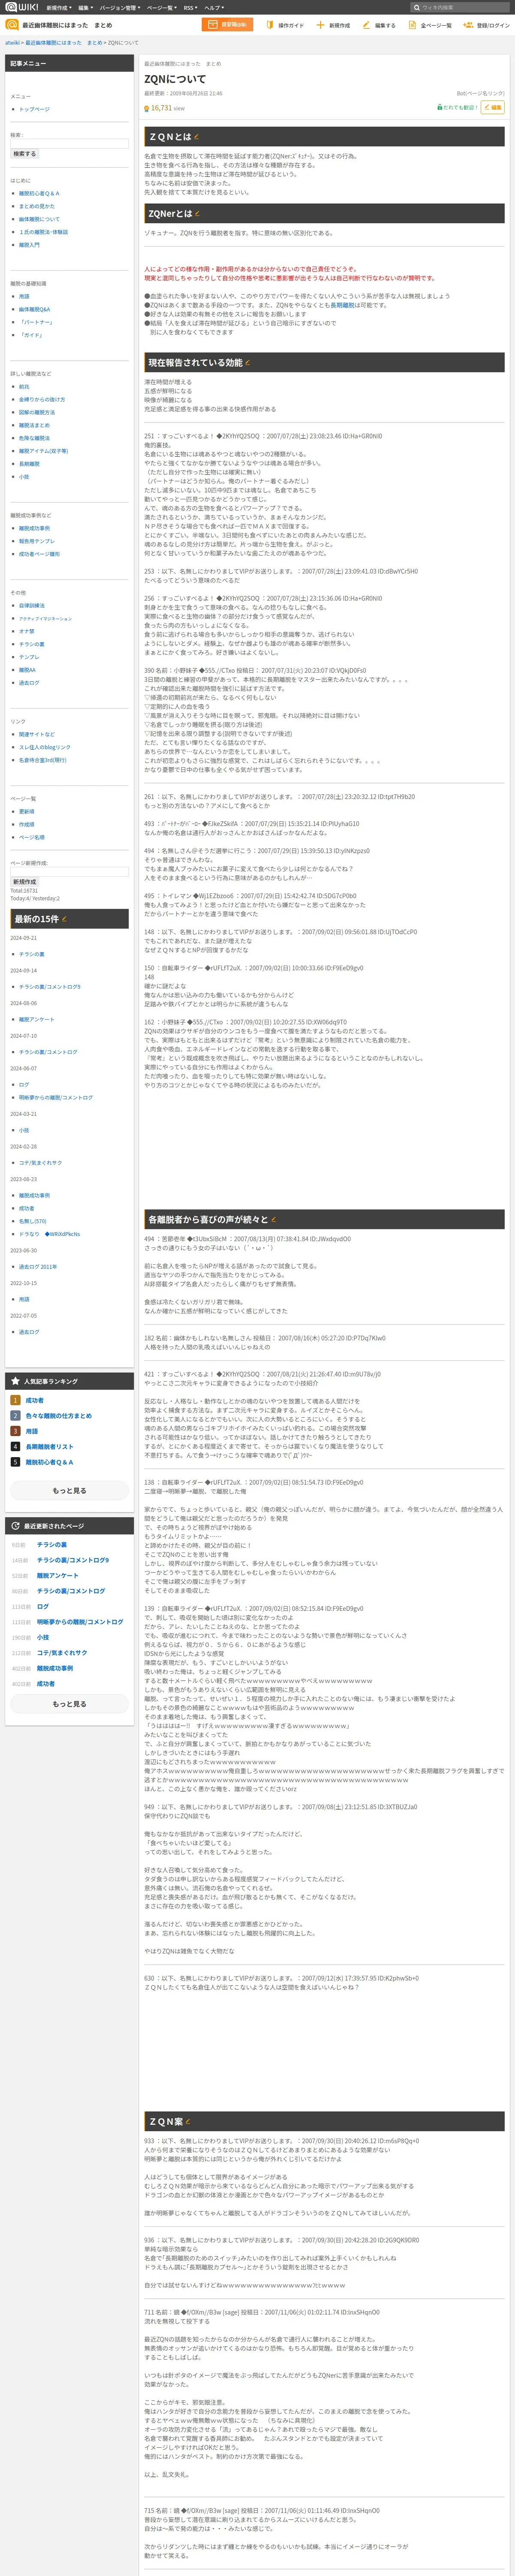
Task: Click the 検索する button in sidebar
Action: pos(25,154)
